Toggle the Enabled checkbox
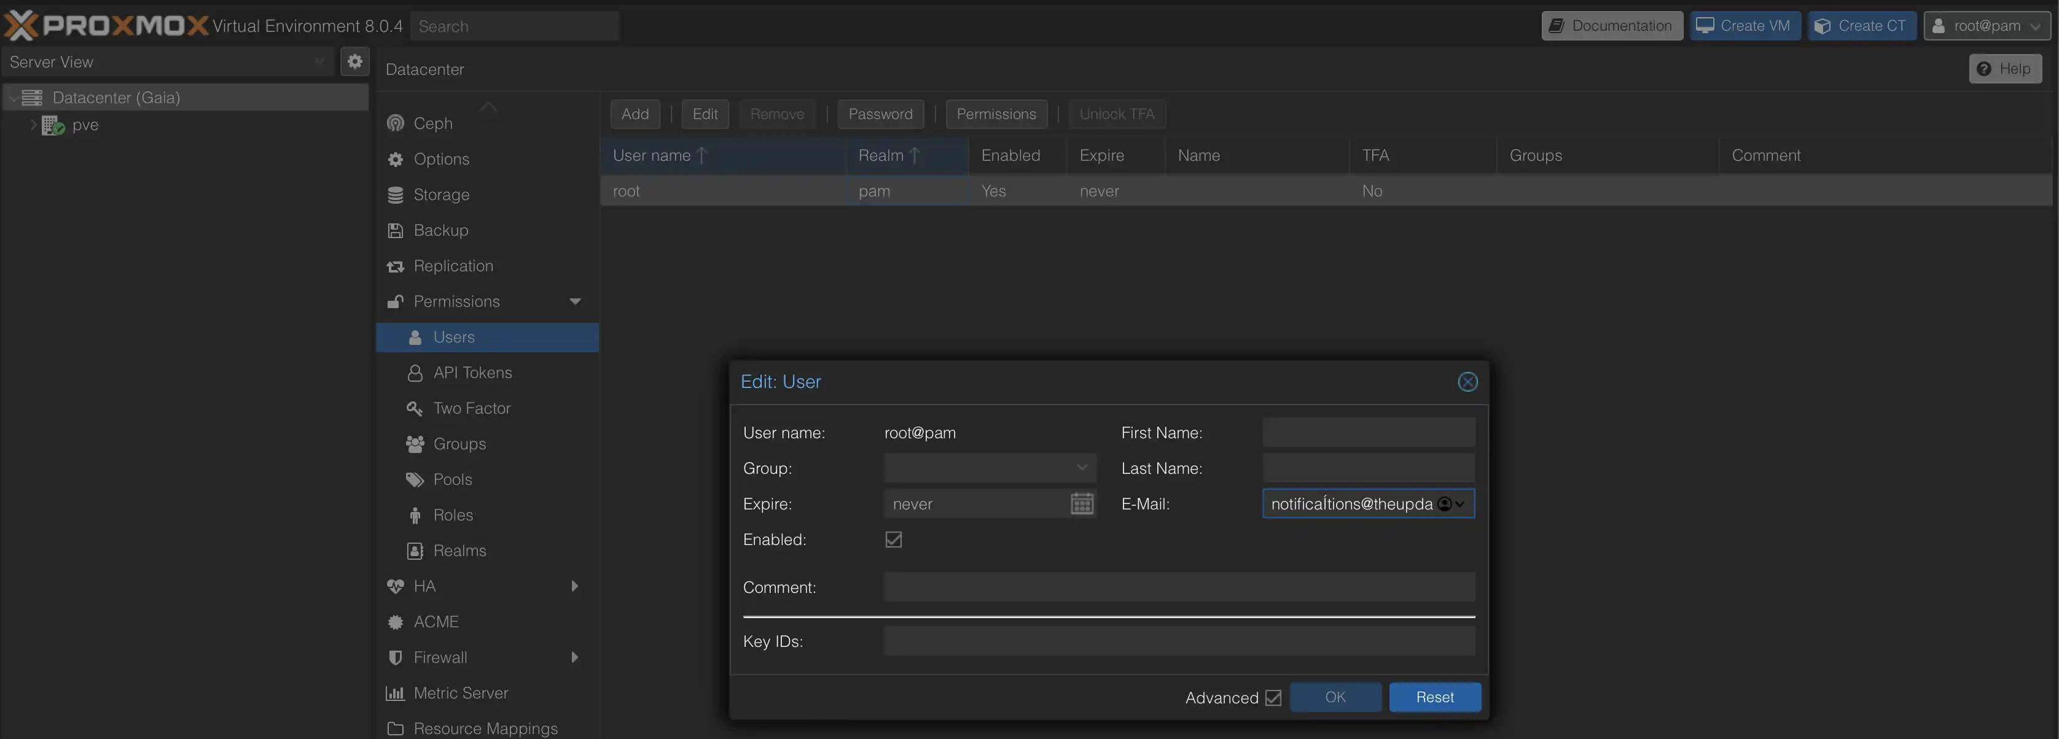Screen dimensions: 2059x739 (894, 540)
